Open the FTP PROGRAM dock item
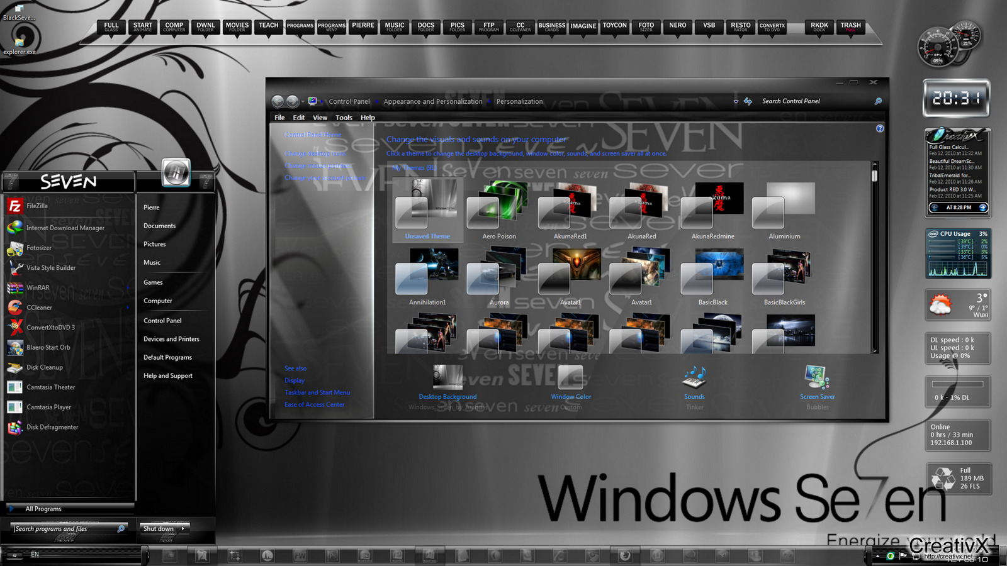 (x=489, y=27)
